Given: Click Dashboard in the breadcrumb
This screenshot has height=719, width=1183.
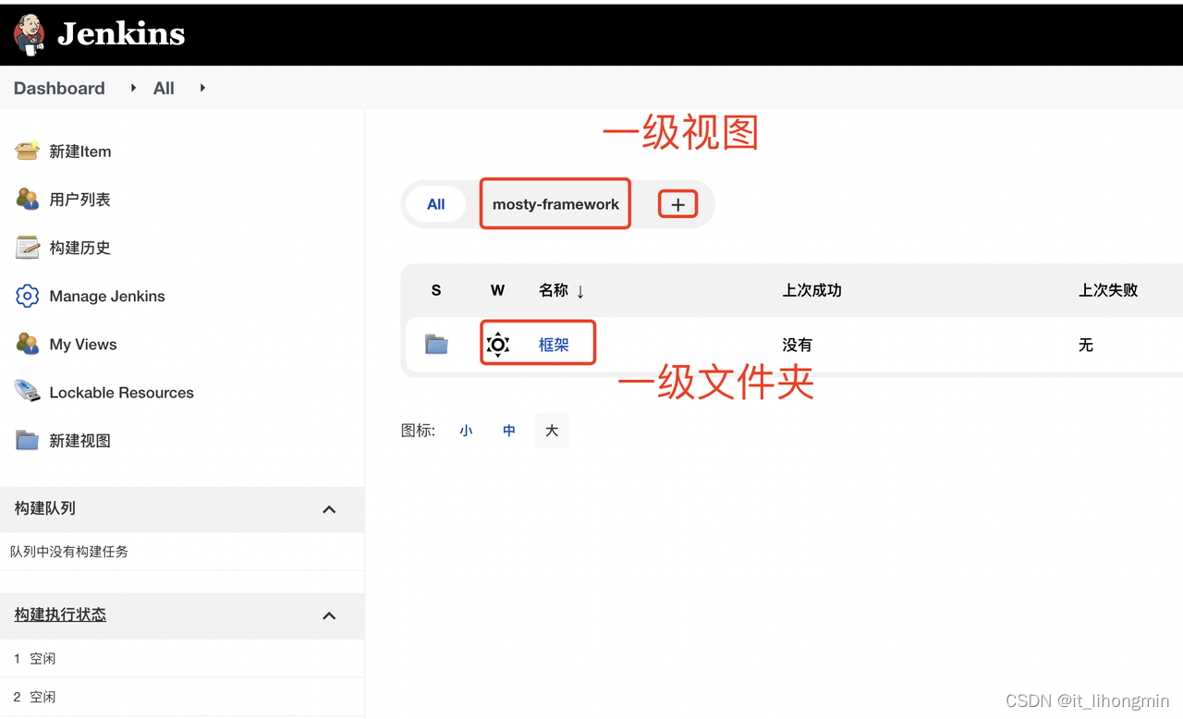Looking at the screenshot, I should (x=59, y=88).
